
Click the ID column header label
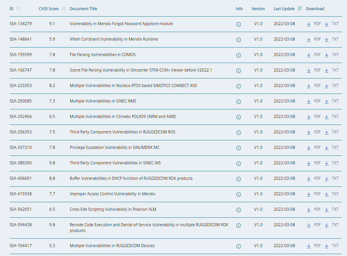(12, 9)
